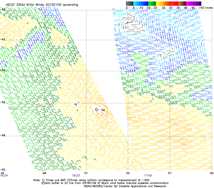Click the '-50' latitude label
This screenshot has width=214, height=188.
tap(2, 169)
